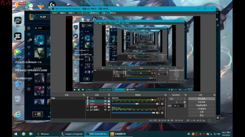Pop out the sources dock panel
The image size is (245, 137).
pyautogui.click(x=109, y=95)
